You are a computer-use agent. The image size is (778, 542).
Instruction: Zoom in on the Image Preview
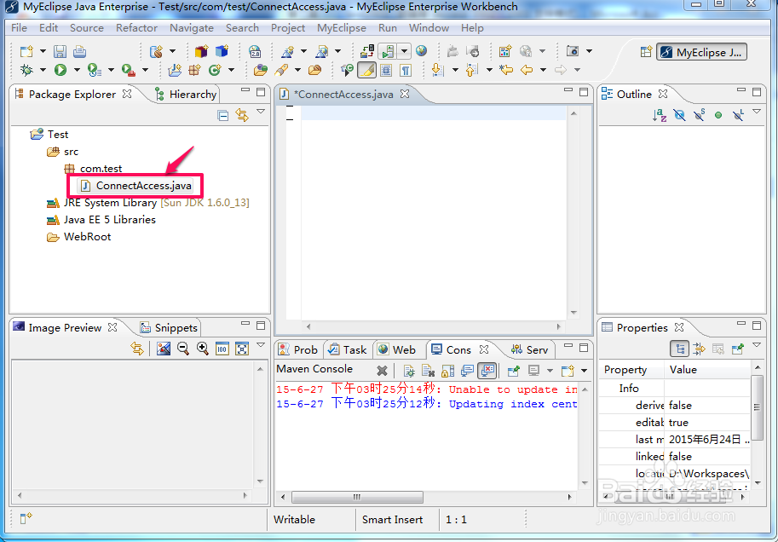pos(202,348)
